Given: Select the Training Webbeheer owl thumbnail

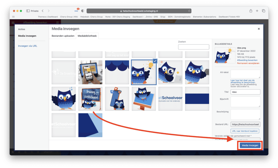Looking at the screenshot, I should (90, 99).
